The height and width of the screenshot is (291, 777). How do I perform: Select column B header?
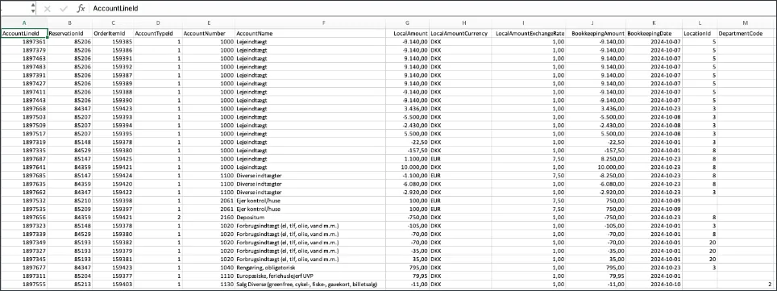pyautogui.click(x=70, y=23)
